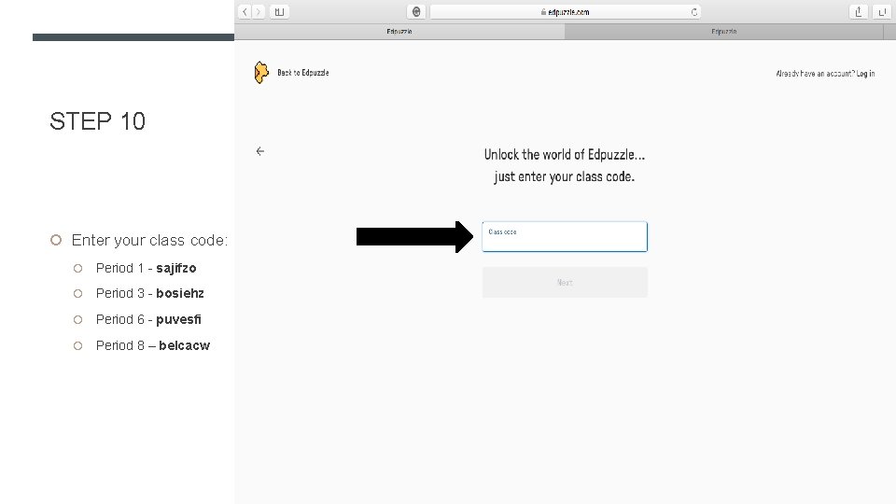The width and height of the screenshot is (896, 504).
Task: Open the Log in link
Action: pos(865,73)
